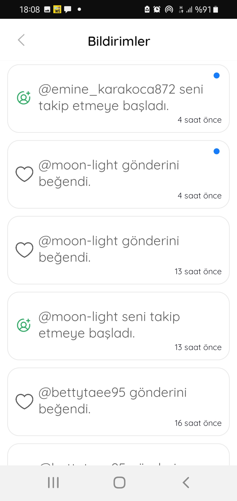Screen dimensions: 237x501
Task: Open @bettytaee95 gönderini beğendi notification text
Action: (113, 401)
